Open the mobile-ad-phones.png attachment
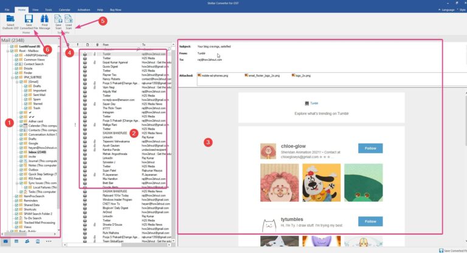The image size is (467, 253). [x=213, y=75]
